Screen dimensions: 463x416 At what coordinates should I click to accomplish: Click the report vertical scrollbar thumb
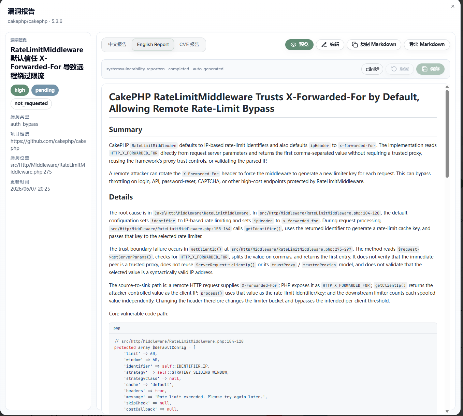[x=447, y=134]
